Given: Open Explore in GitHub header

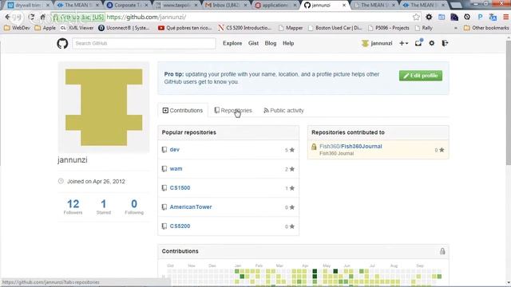Looking at the screenshot, I should [x=232, y=43].
